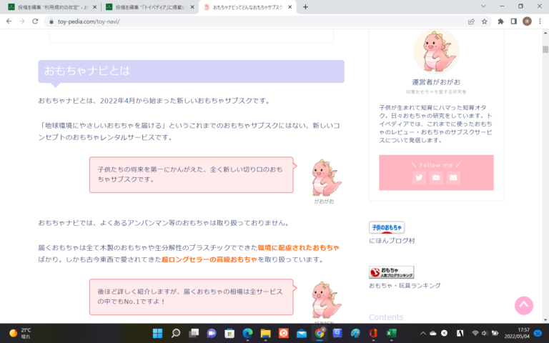
Task: Open the Office app on the taskbar
Action: [x=373, y=333]
